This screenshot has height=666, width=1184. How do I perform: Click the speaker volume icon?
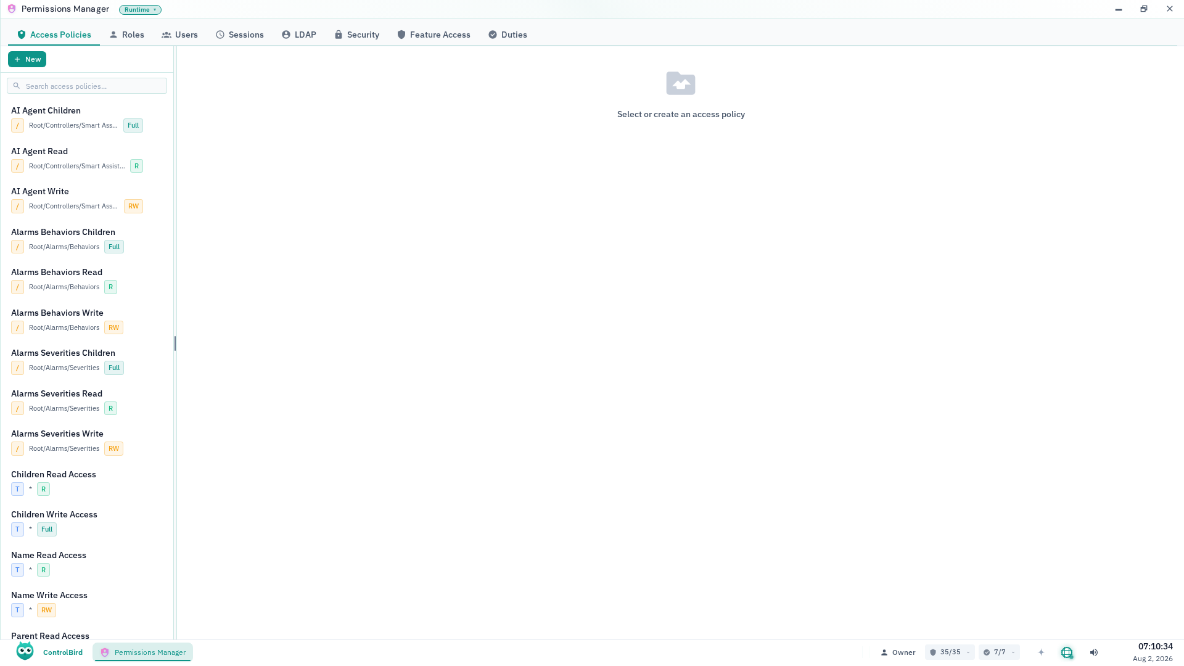click(x=1094, y=652)
